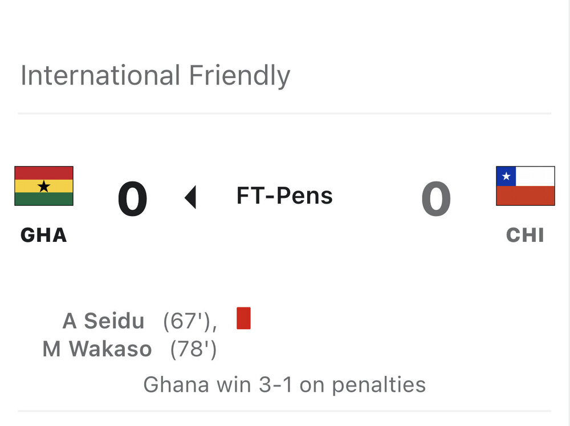Click the white star on Chile's flag
The height and width of the screenshot is (426, 570).
(506, 176)
